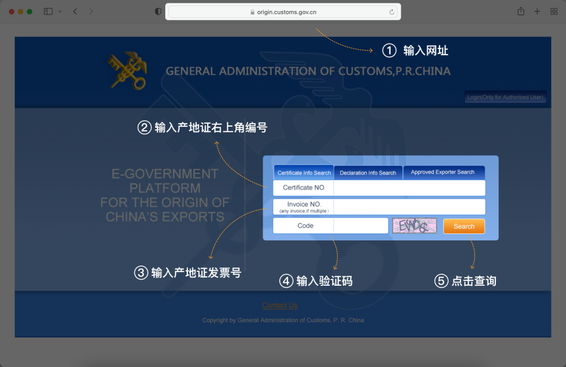The height and width of the screenshot is (367, 566).
Task: Select the Certificate Info Search tab
Action: tap(304, 172)
